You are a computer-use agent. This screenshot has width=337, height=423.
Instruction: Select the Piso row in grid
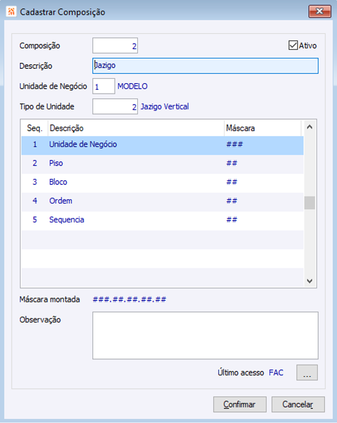tap(135, 163)
